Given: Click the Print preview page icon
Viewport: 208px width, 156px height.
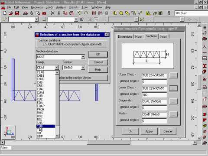Looking at the screenshot, I should point(38,13).
